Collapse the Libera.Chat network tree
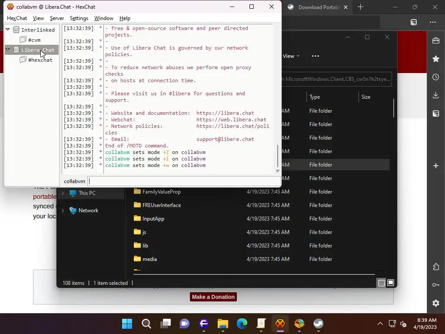The image size is (445, 334). [x=8, y=50]
